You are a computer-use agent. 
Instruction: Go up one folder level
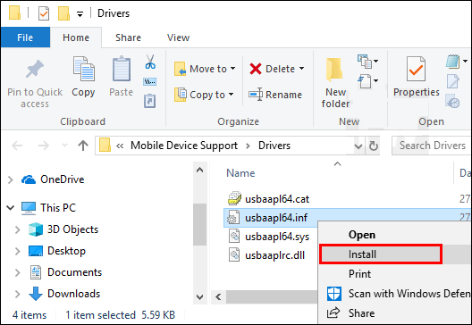(83, 146)
